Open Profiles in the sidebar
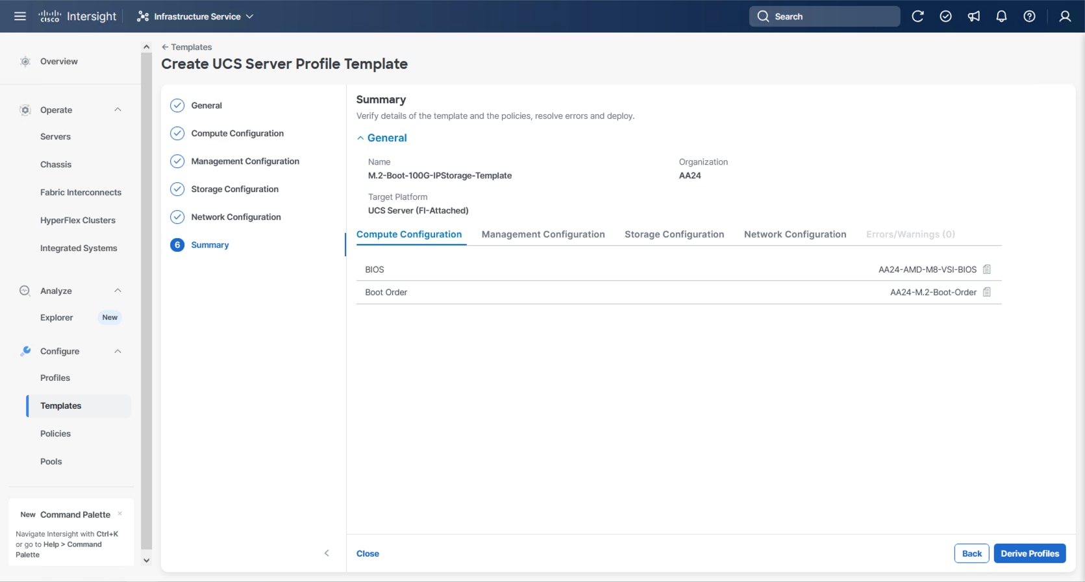Viewport: 1085px width, 582px height. (55, 378)
